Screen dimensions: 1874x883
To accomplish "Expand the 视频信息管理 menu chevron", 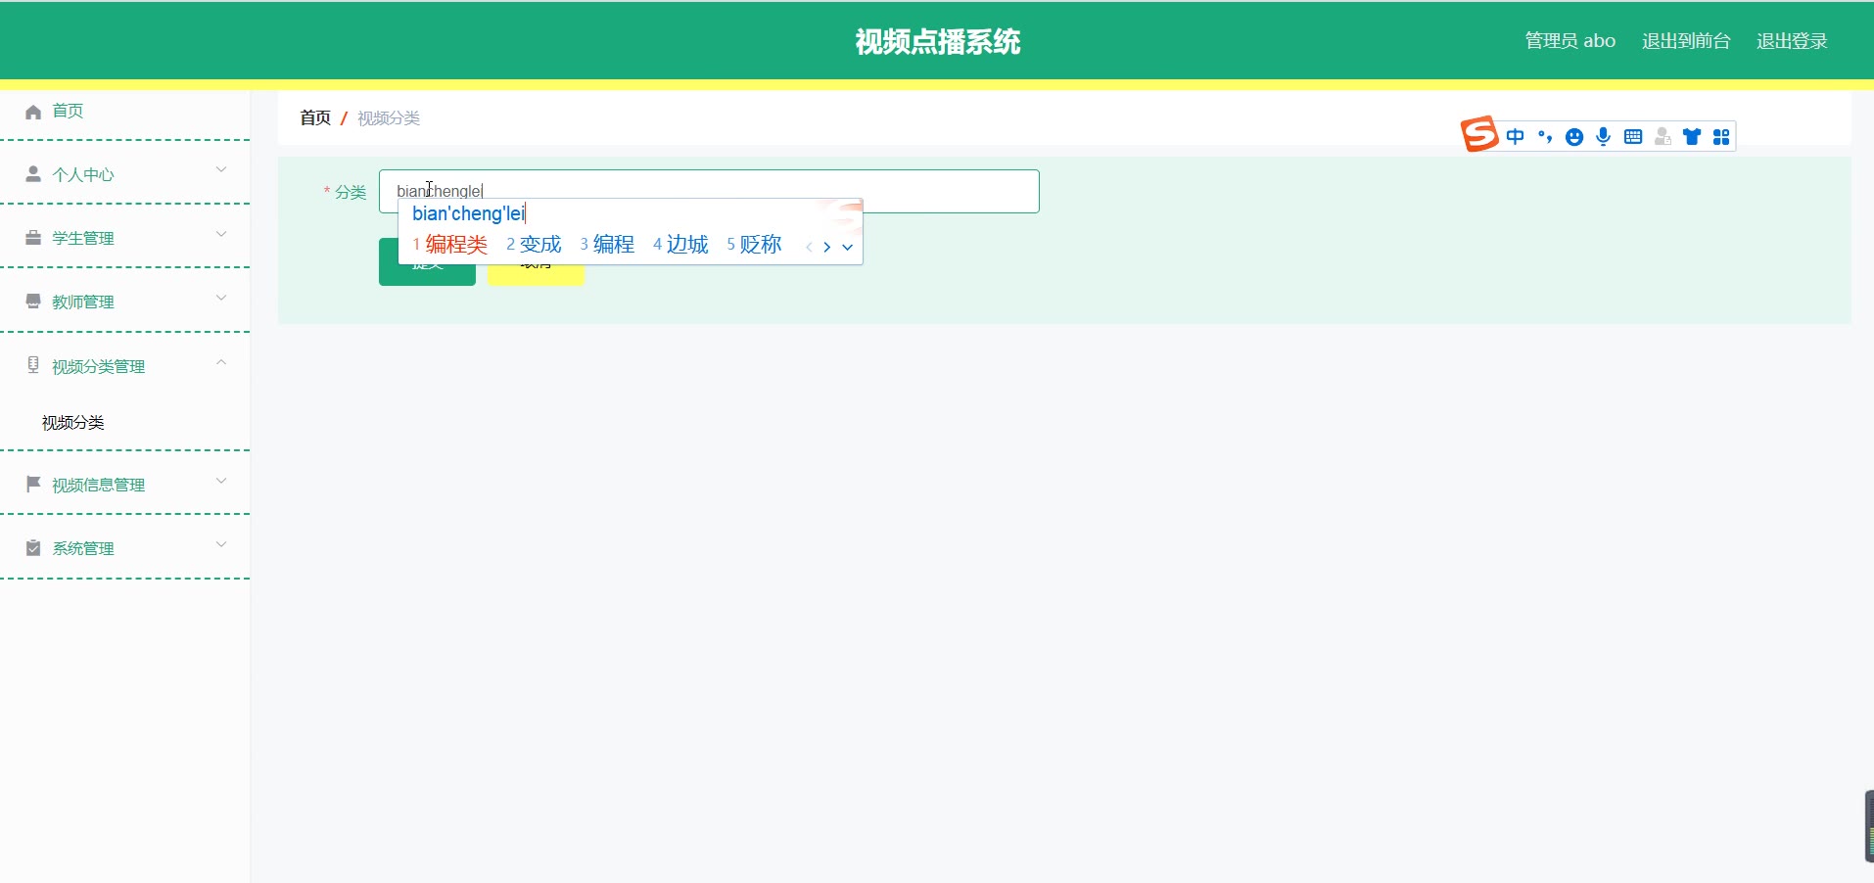I will click(x=221, y=481).
